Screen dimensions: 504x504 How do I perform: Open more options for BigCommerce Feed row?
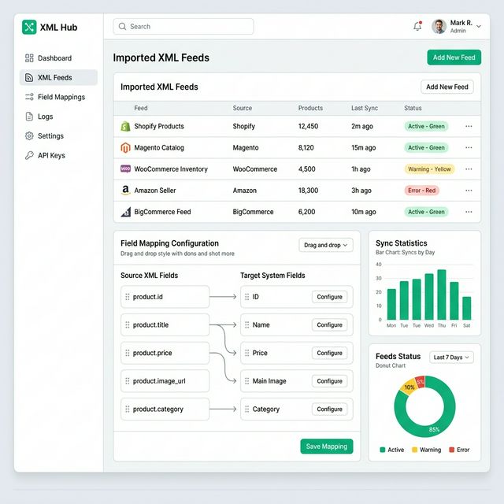469,212
